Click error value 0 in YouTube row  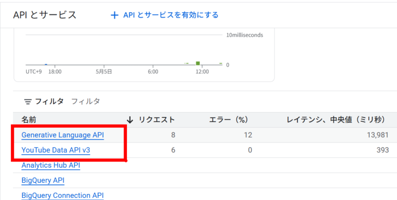point(250,150)
